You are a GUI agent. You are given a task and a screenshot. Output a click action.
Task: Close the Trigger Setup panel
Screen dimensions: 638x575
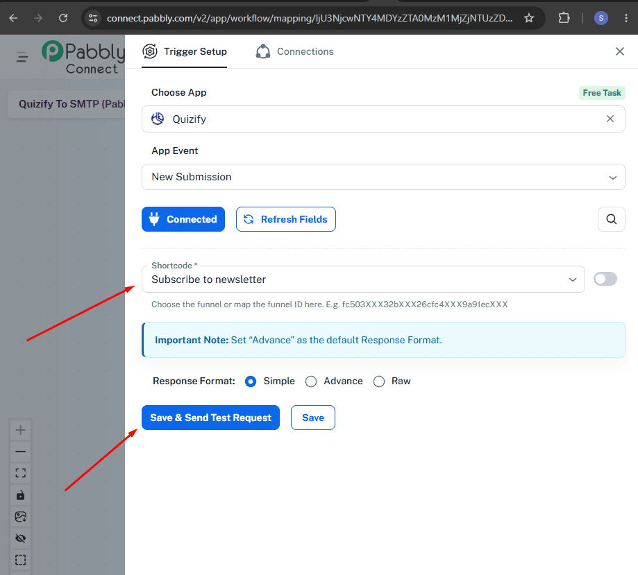(x=620, y=51)
